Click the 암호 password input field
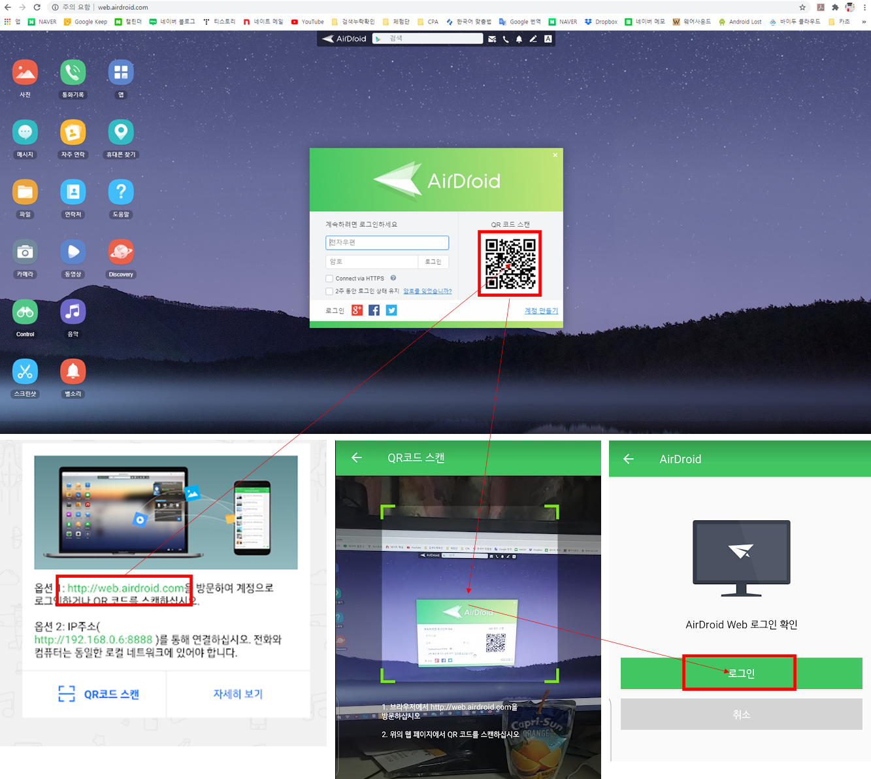Image resolution: width=871 pixels, height=779 pixels. click(x=371, y=261)
